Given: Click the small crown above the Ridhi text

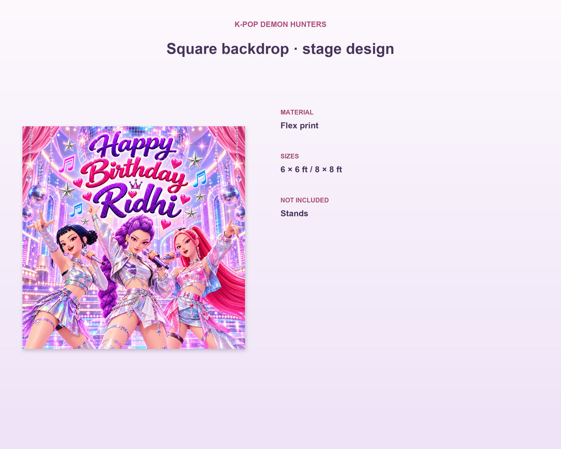Looking at the screenshot, I should 135,183.
